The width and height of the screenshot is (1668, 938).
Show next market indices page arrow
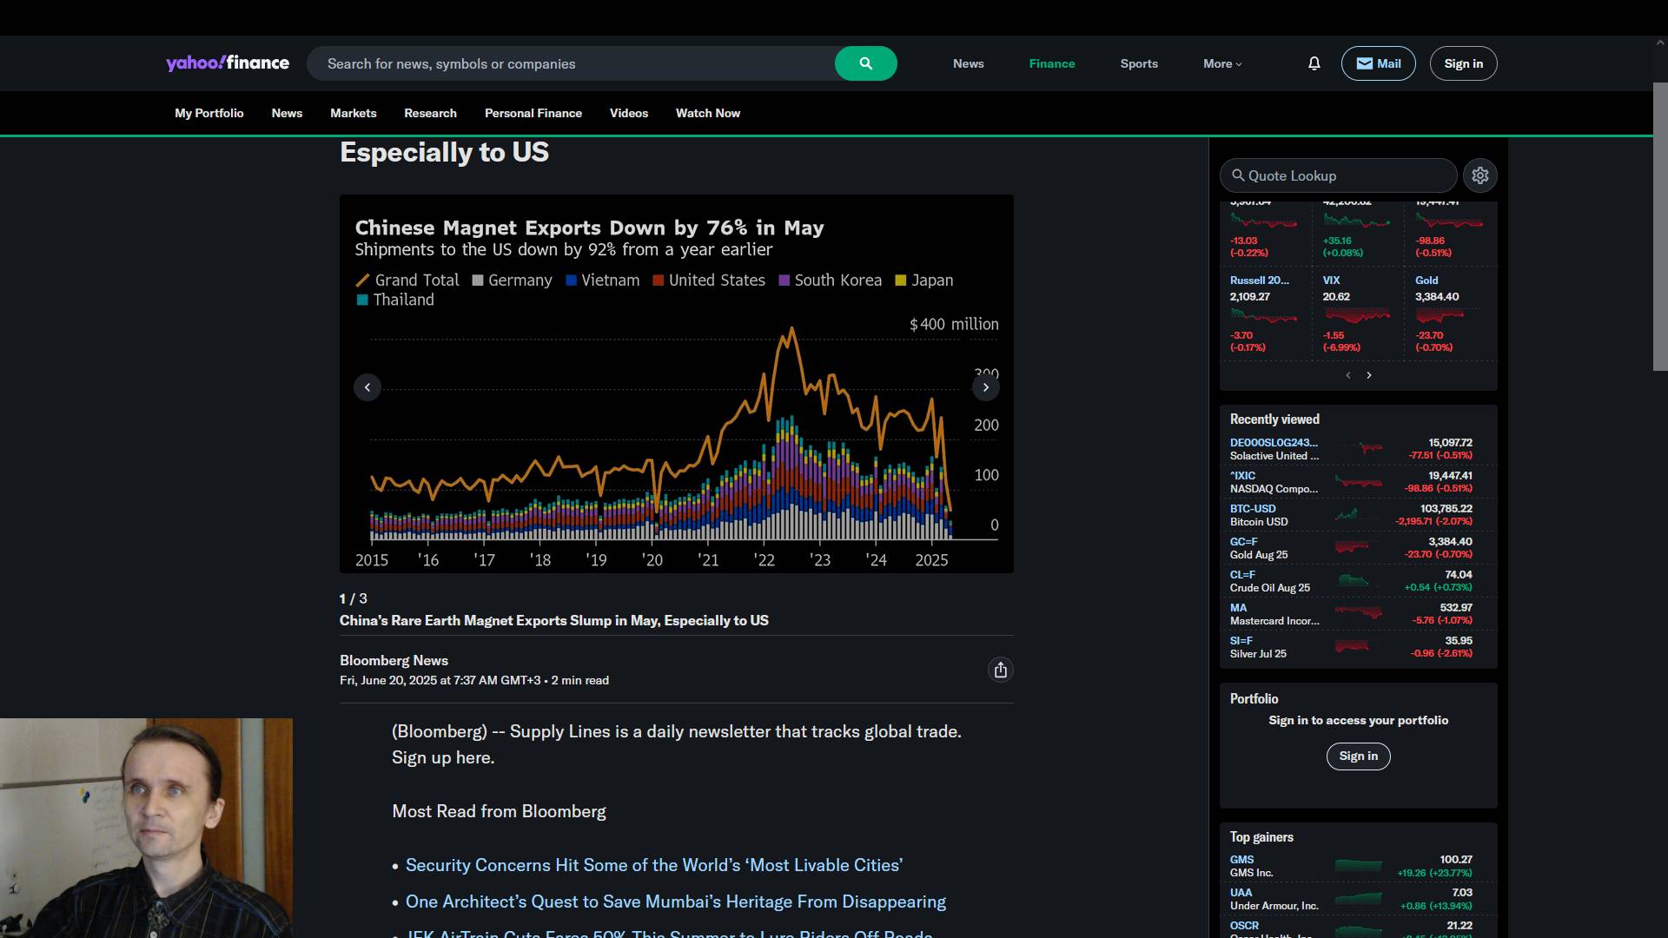pos(1369,375)
